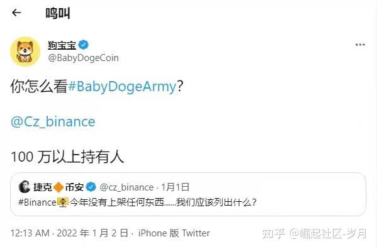Click the verified badge in the quoted tweet
The image size is (377, 249).
point(91,187)
